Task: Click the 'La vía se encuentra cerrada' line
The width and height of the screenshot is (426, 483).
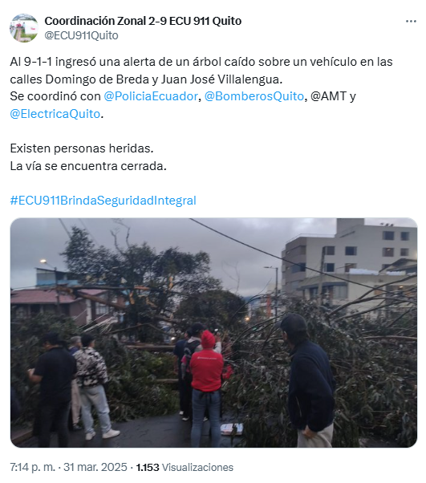Action: click(x=88, y=166)
